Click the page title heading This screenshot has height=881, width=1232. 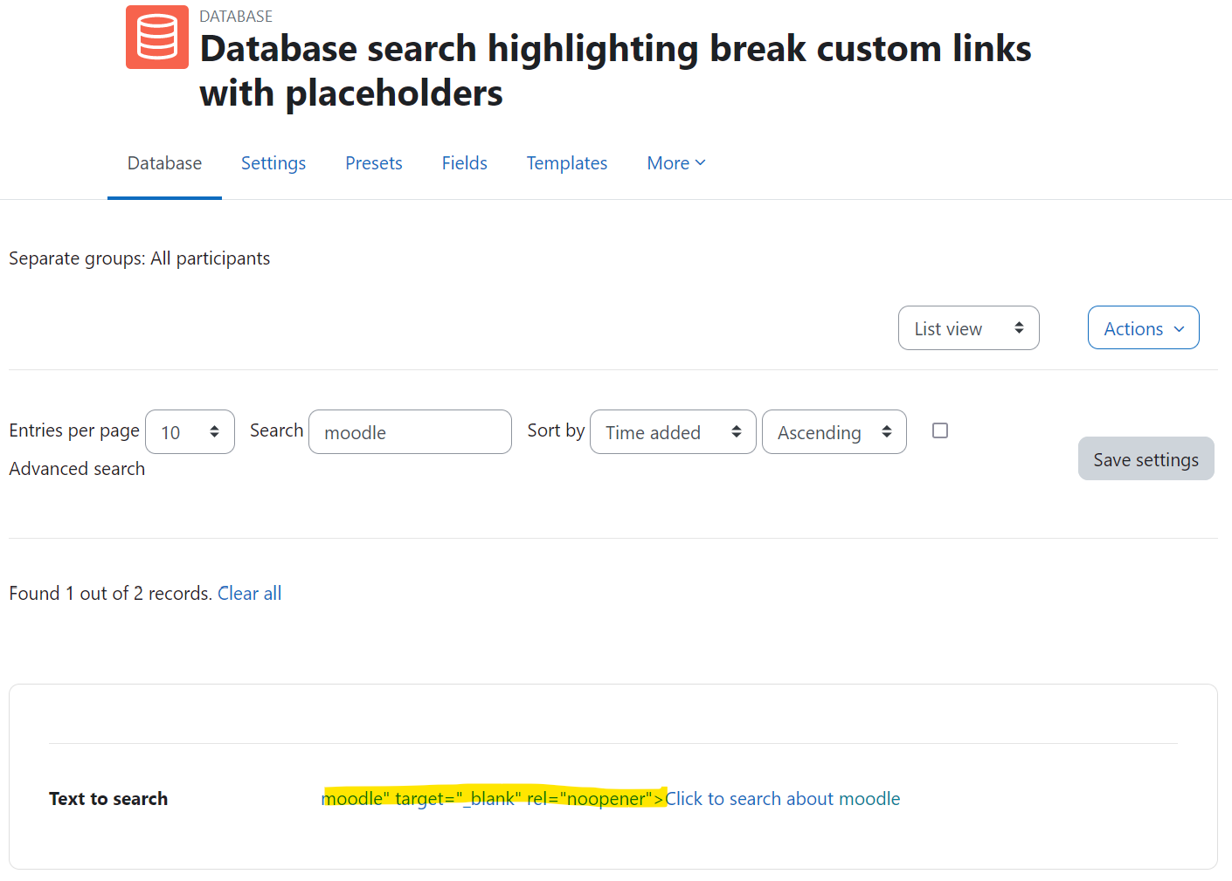tap(615, 71)
